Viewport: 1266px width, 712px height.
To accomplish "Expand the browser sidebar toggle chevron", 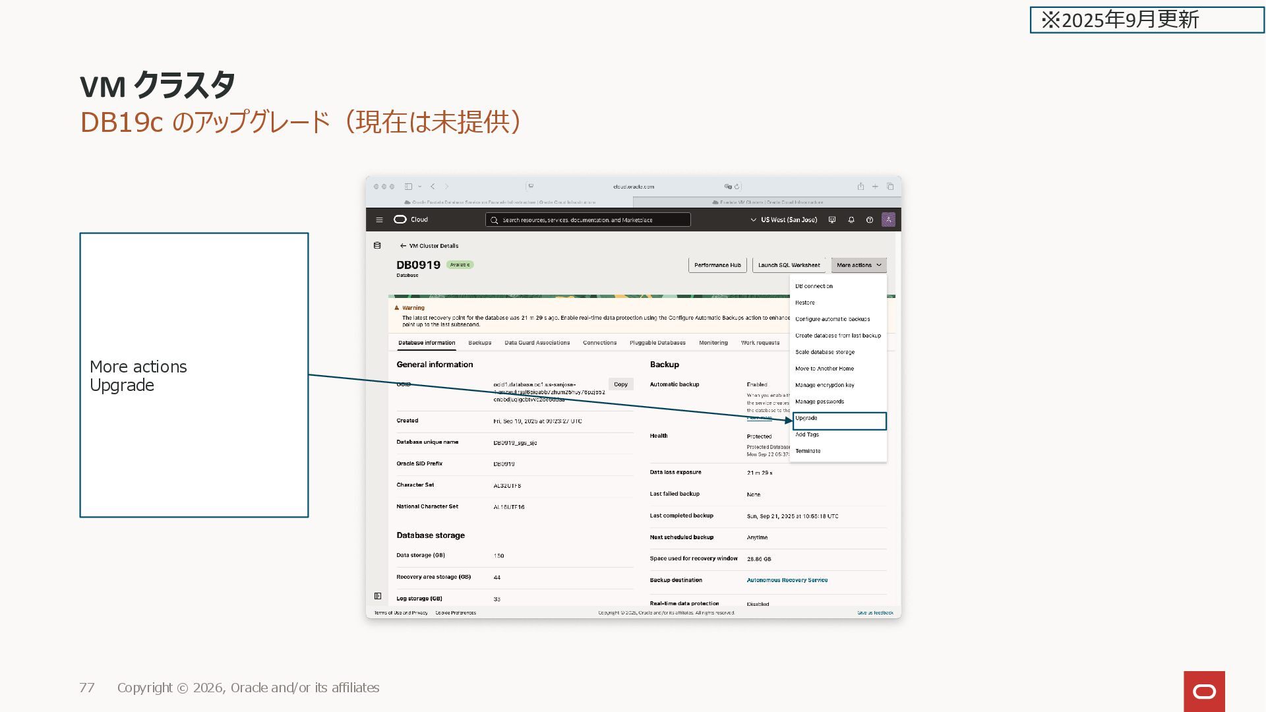I will coord(420,187).
